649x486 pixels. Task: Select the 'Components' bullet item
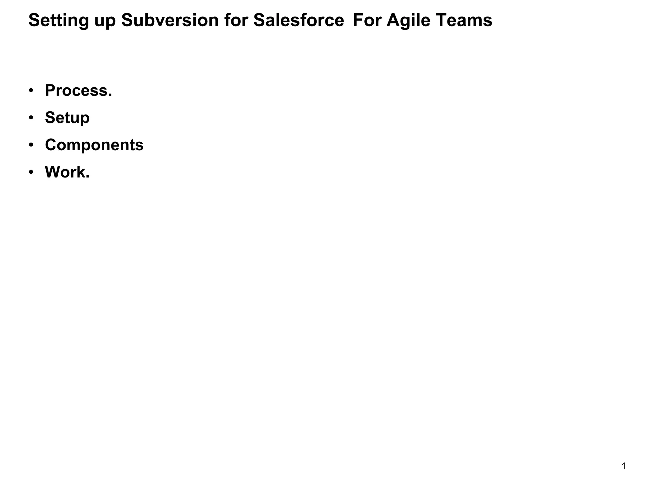tap(94, 145)
